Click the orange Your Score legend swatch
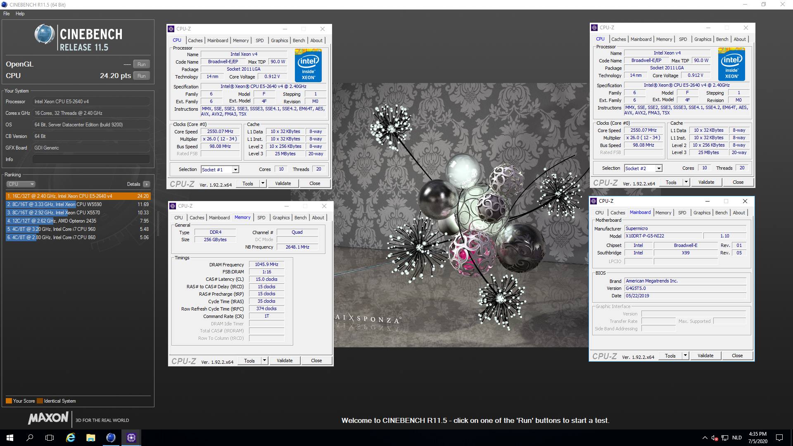The image size is (793, 446). click(9, 401)
